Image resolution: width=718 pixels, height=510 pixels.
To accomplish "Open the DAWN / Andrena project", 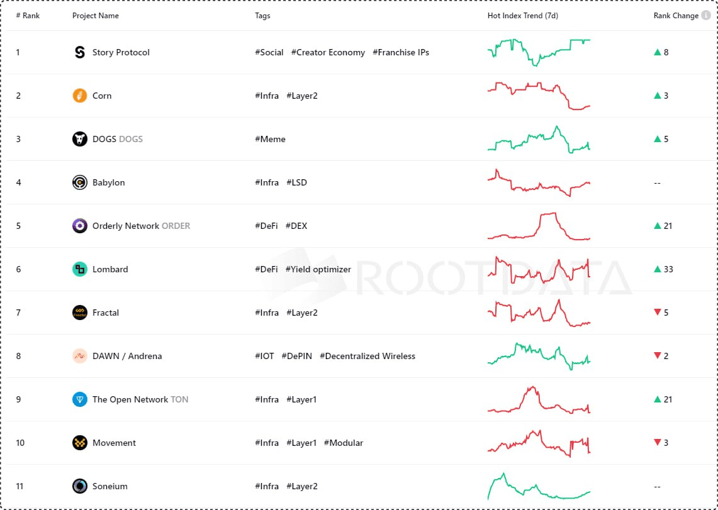I will 126,356.
